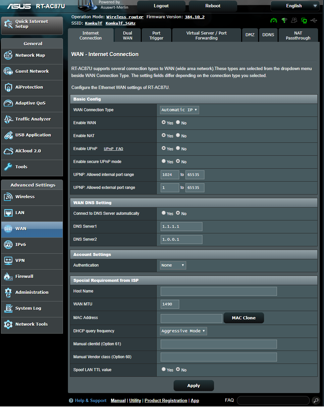Click the System Log notepad icon
Viewport: 324px width, 407px height.
click(8, 308)
